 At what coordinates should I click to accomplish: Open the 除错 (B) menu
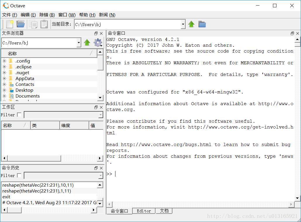coord(47,15)
